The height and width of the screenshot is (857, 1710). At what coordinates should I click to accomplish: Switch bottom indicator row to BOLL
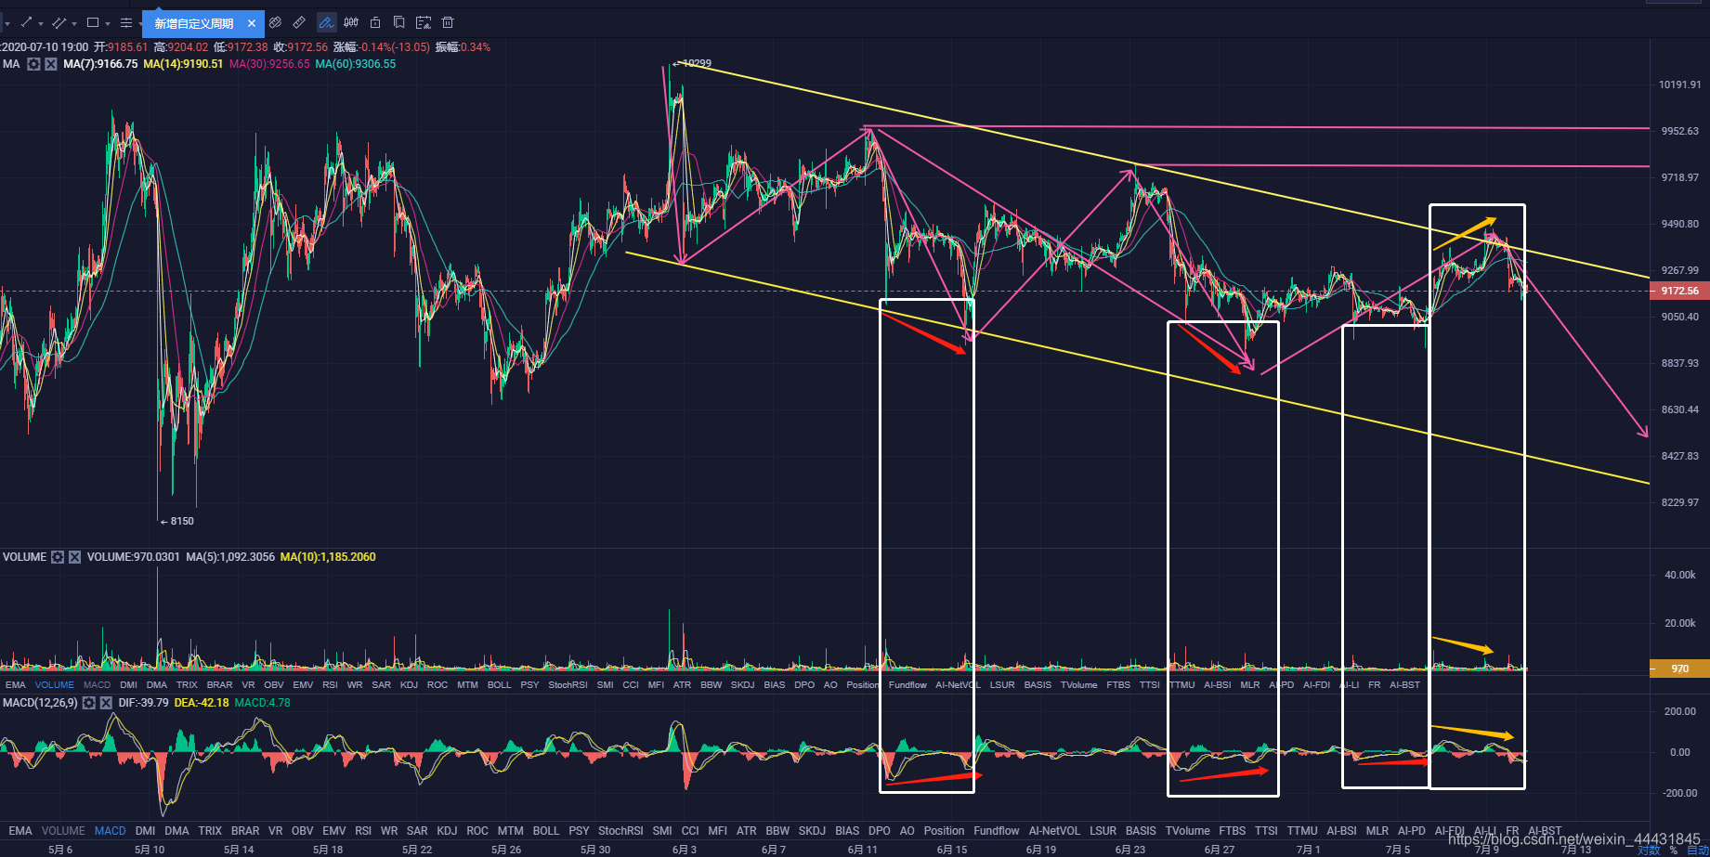(x=546, y=831)
